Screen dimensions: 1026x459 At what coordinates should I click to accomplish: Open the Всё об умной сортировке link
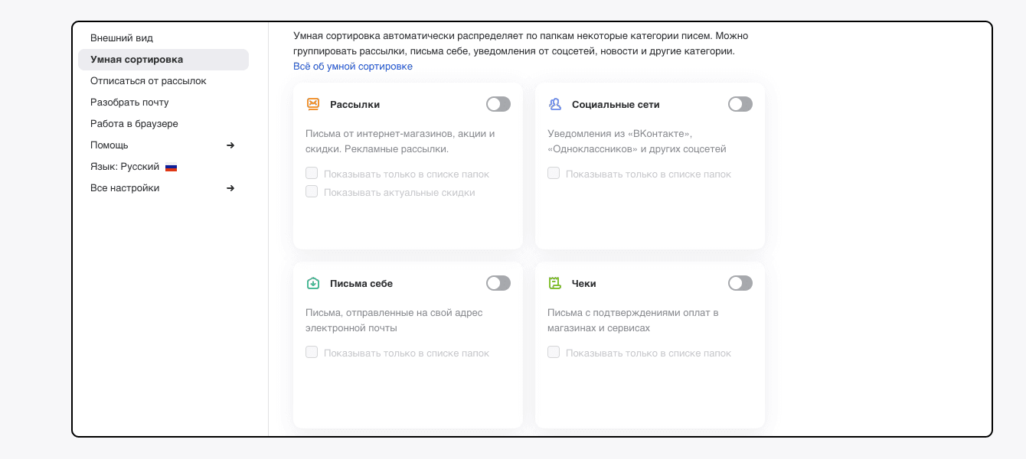pos(352,67)
